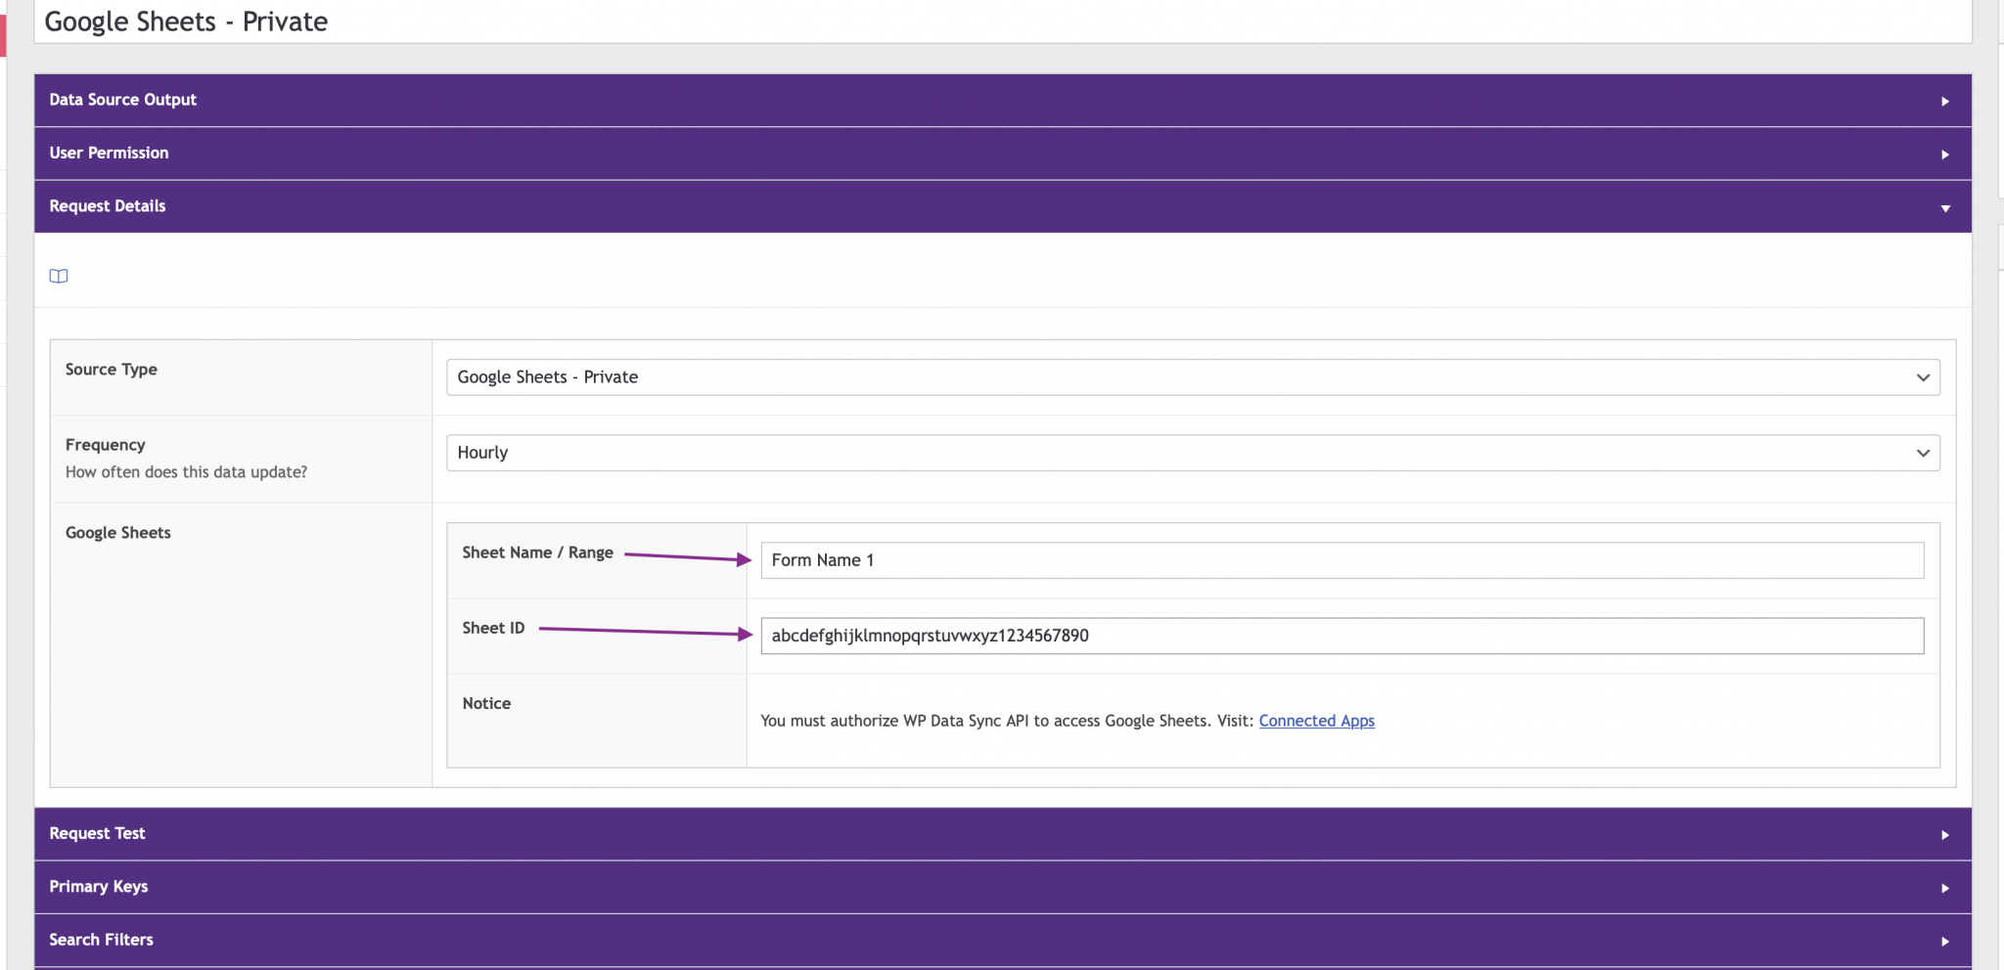The image size is (2004, 970).
Task: Click the down arrow icon on Request Details
Action: pos(1943,206)
